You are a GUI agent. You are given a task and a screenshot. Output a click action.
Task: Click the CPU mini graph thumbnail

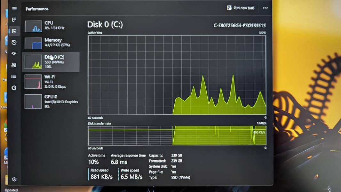[x=33, y=26]
